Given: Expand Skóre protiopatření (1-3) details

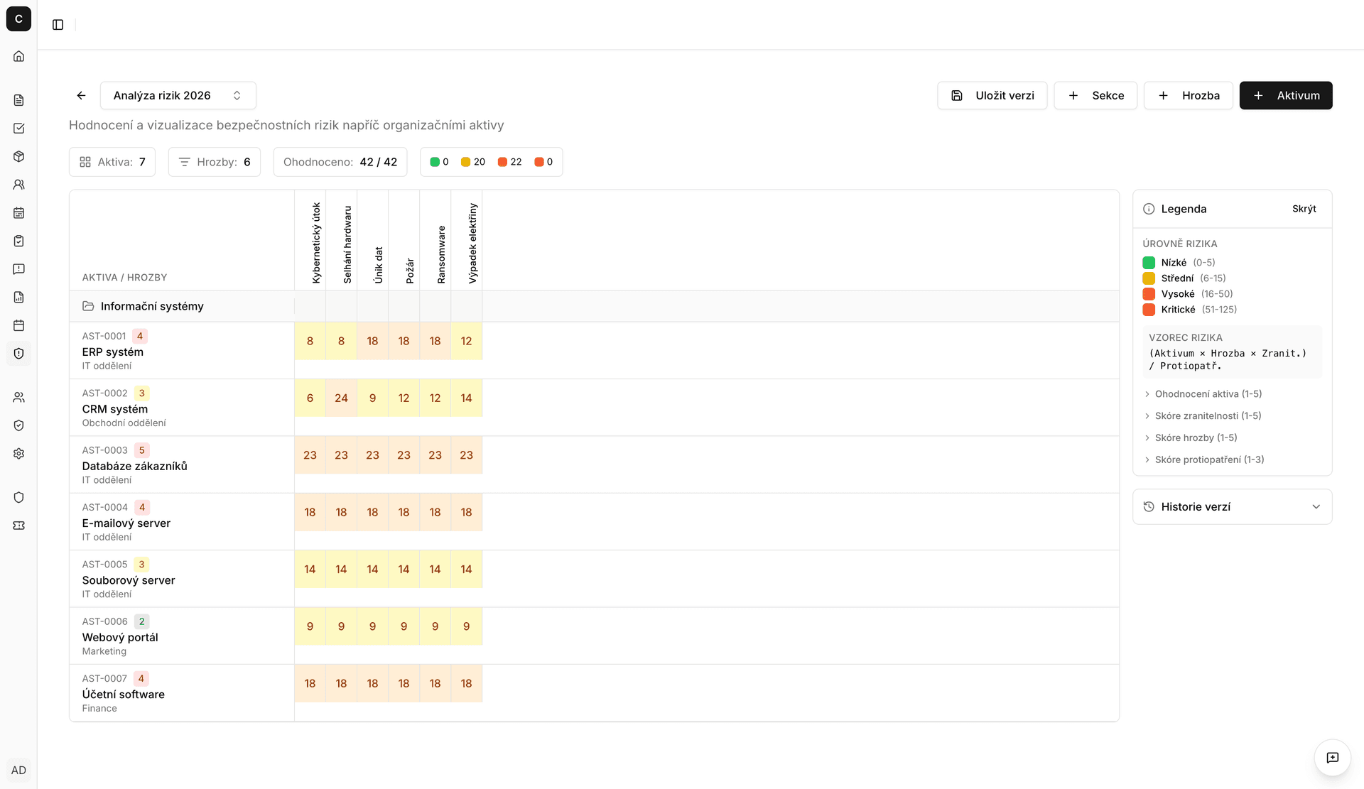Looking at the screenshot, I should pos(1208,459).
